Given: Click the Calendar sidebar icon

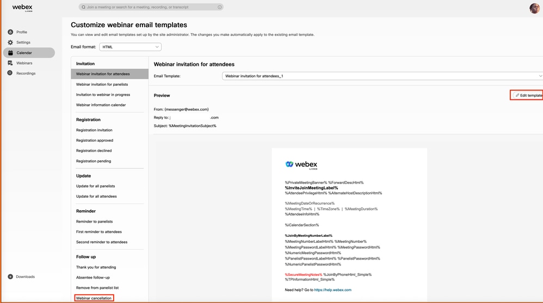Looking at the screenshot, I should point(10,53).
